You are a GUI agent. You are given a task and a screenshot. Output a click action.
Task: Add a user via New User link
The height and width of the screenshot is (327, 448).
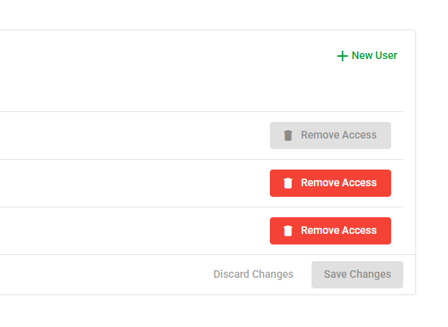[x=367, y=56]
